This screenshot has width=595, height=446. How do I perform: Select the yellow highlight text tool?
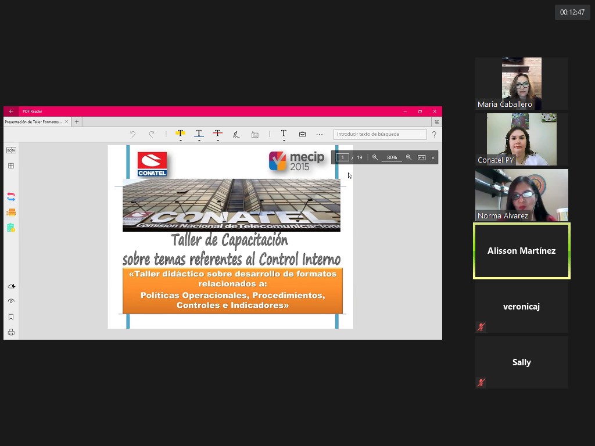(x=180, y=133)
